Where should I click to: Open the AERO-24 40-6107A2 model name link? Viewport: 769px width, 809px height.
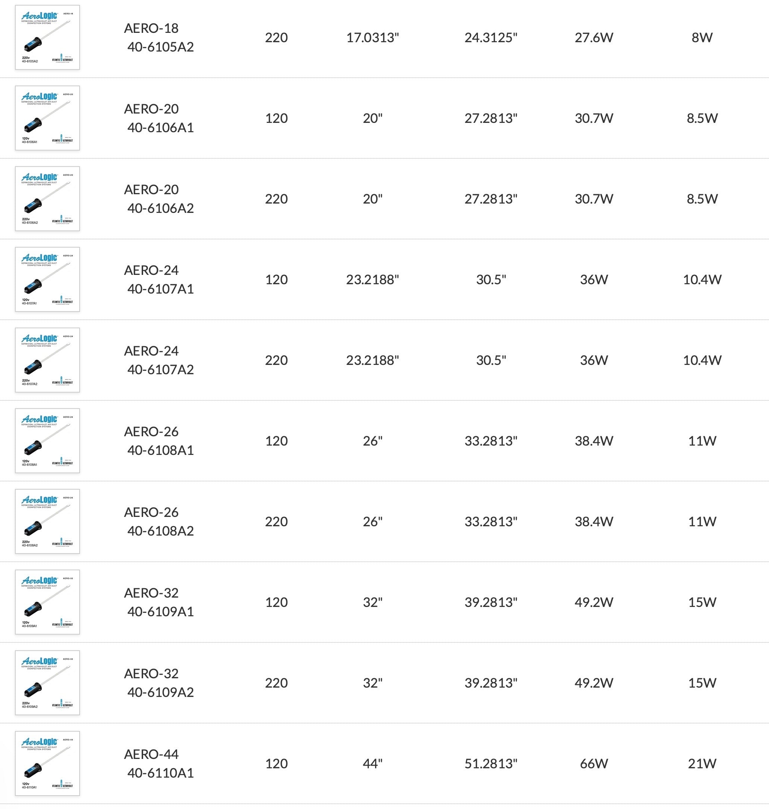coord(159,360)
